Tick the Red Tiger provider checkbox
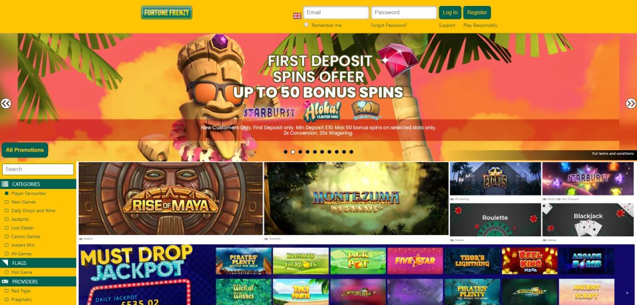Screen dimensions: 637x305 (7, 291)
